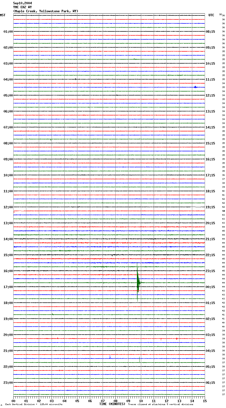Click the UTC timezone header

[211, 15]
